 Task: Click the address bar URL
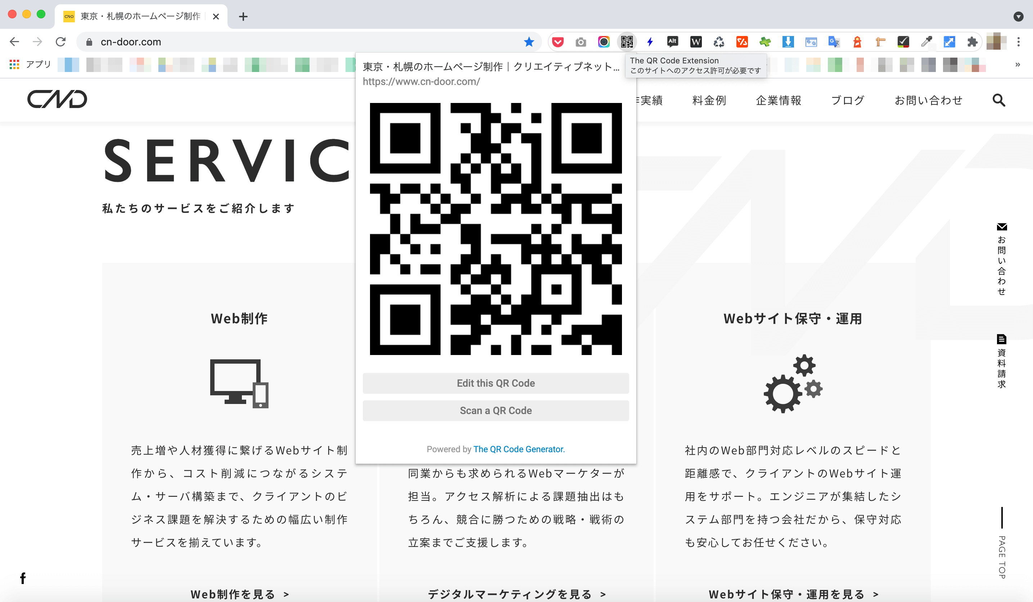131,42
